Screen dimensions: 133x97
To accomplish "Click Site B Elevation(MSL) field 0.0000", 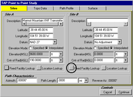I will pos(104,54).
